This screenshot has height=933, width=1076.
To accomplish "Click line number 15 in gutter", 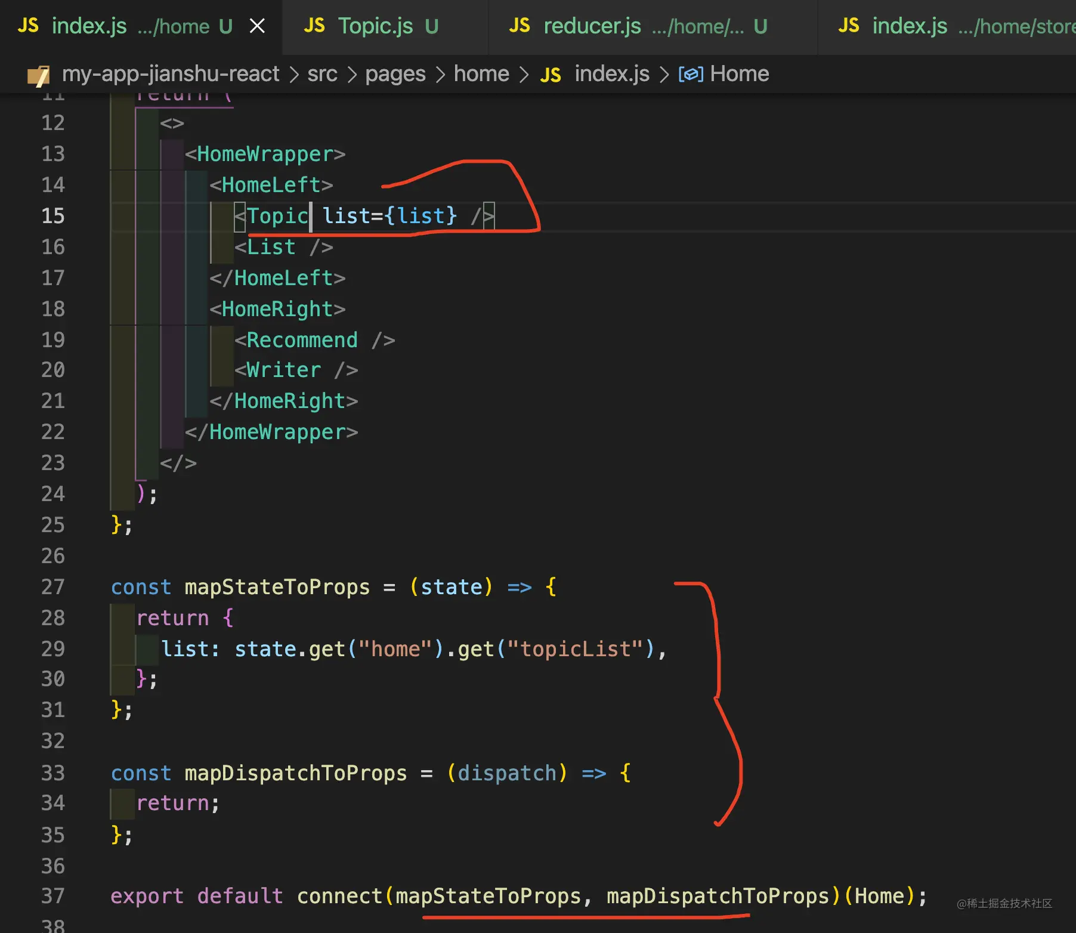I will [x=53, y=216].
